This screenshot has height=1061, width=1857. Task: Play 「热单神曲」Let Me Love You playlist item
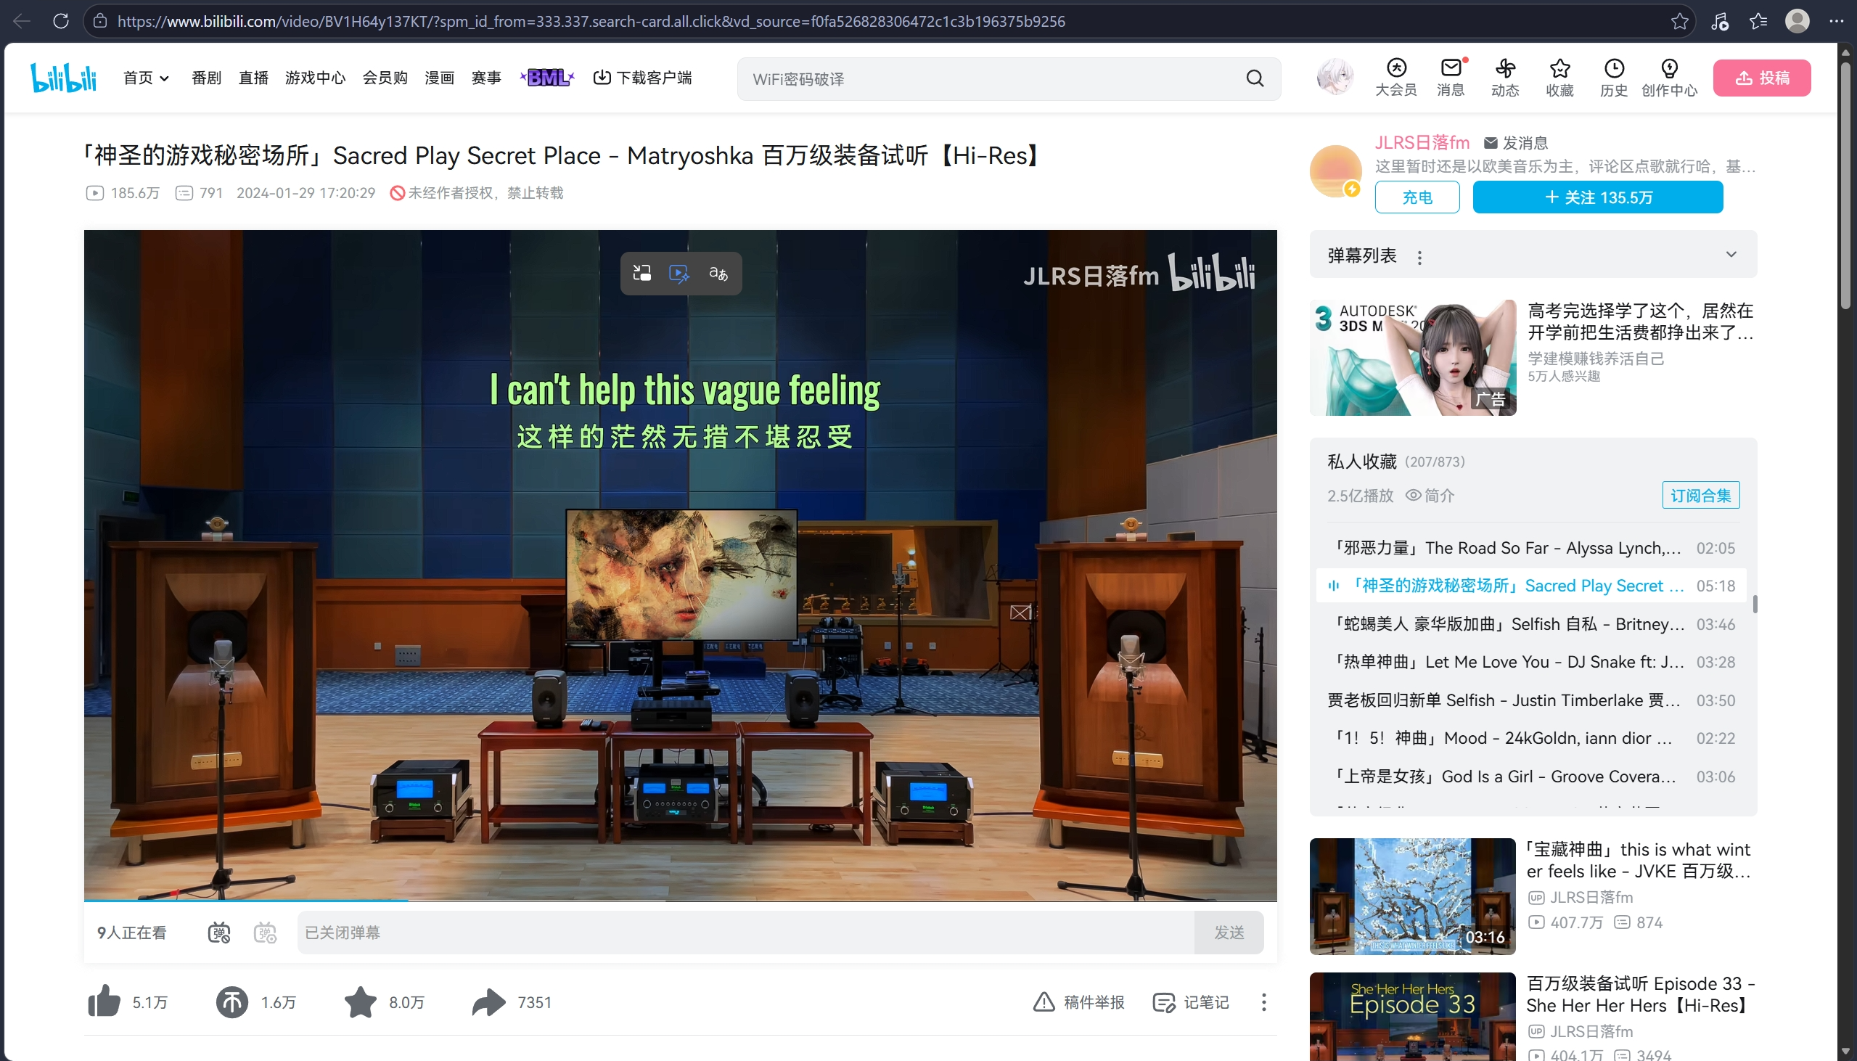1530,662
